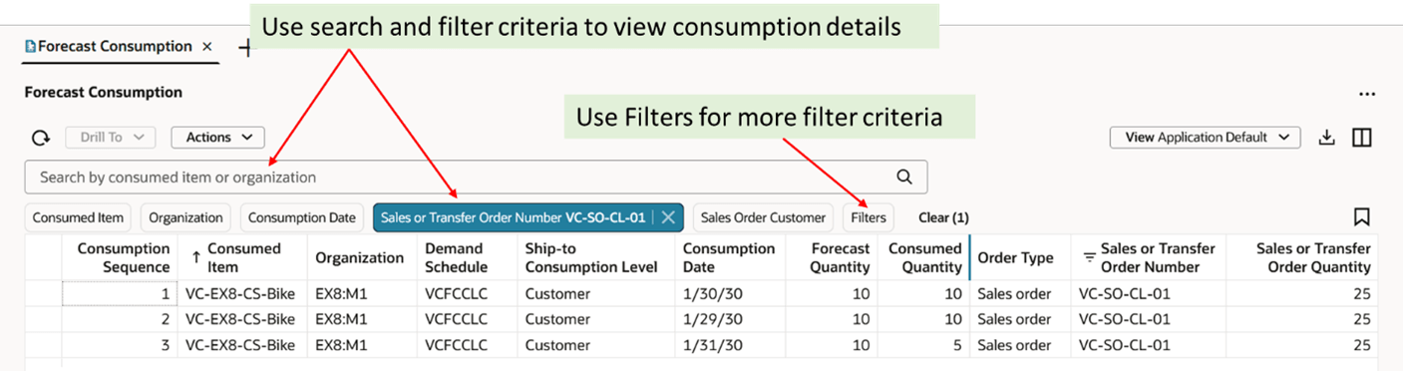Click Clear (1) to reset filters
The image size is (1403, 371).
coord(943,217)
